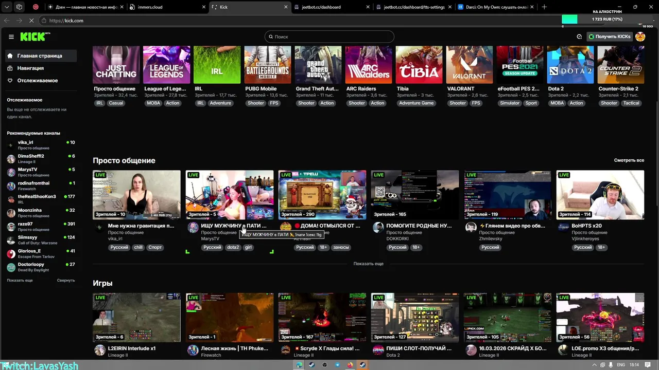Click the Поиск search field
Image resolution: width=659 pixels, height=370 pixels.
(329, 36)
